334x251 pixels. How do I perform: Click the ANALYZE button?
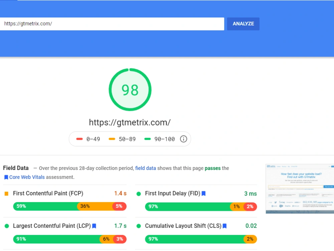[243, 24]
